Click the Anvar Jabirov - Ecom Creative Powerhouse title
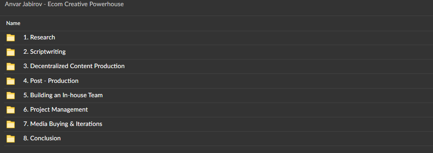Image resolution: width=433 pixels, height=153 pixels. [64, 4]
